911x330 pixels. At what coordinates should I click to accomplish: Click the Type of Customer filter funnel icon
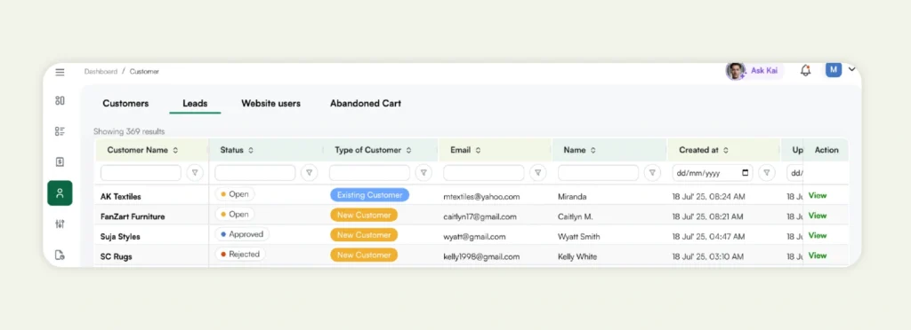(424, 172)
